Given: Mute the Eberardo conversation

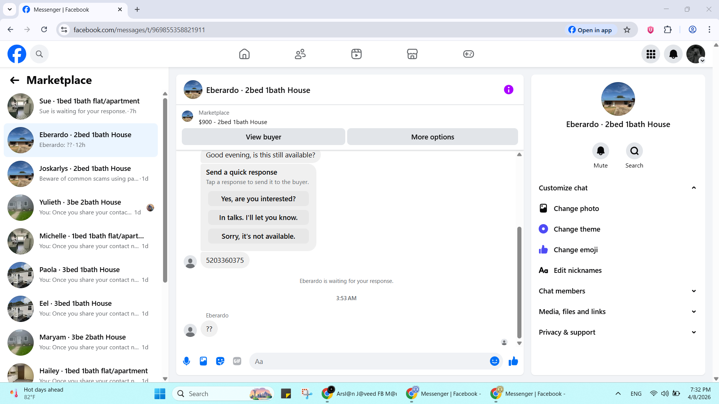Looking at the screenshot, I should click(601, 151).
